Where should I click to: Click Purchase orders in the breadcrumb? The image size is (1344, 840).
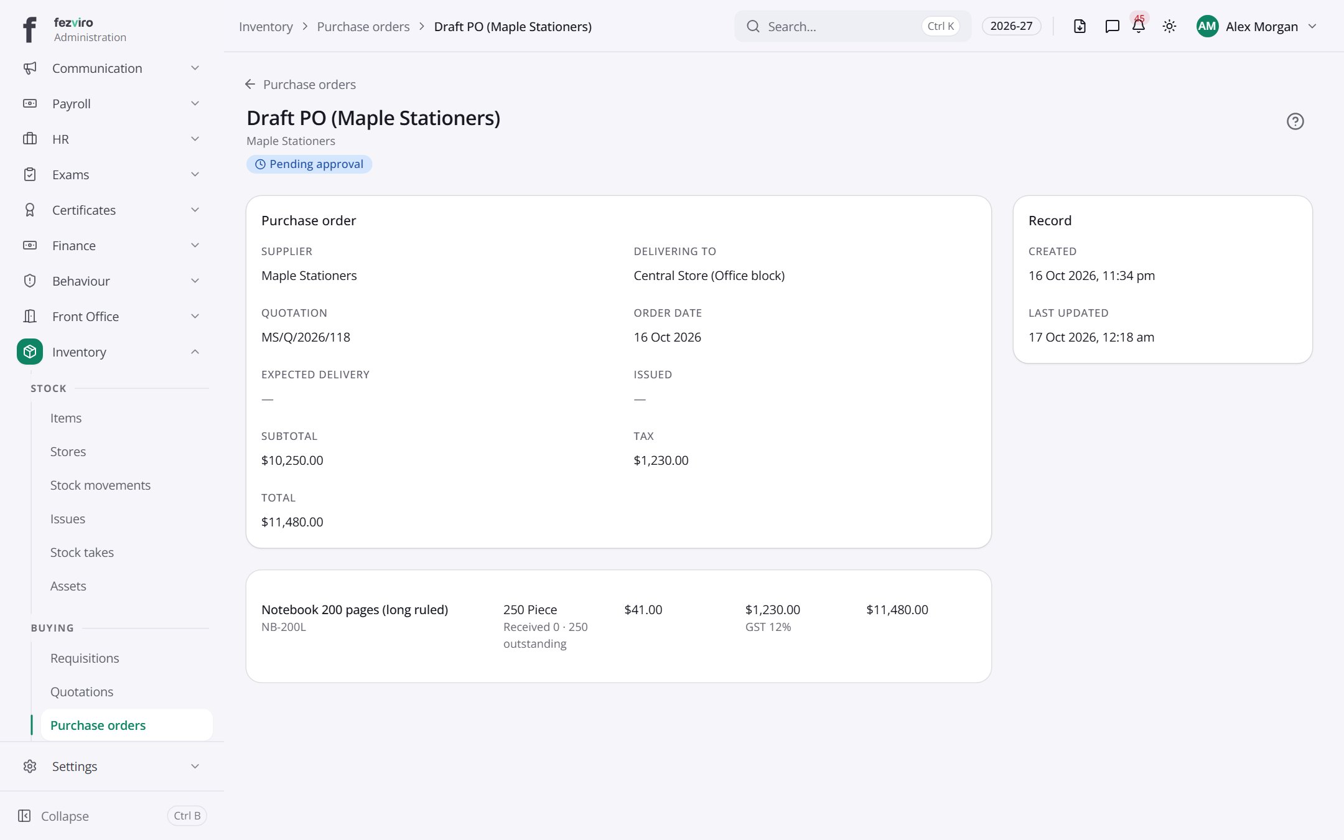363,27
